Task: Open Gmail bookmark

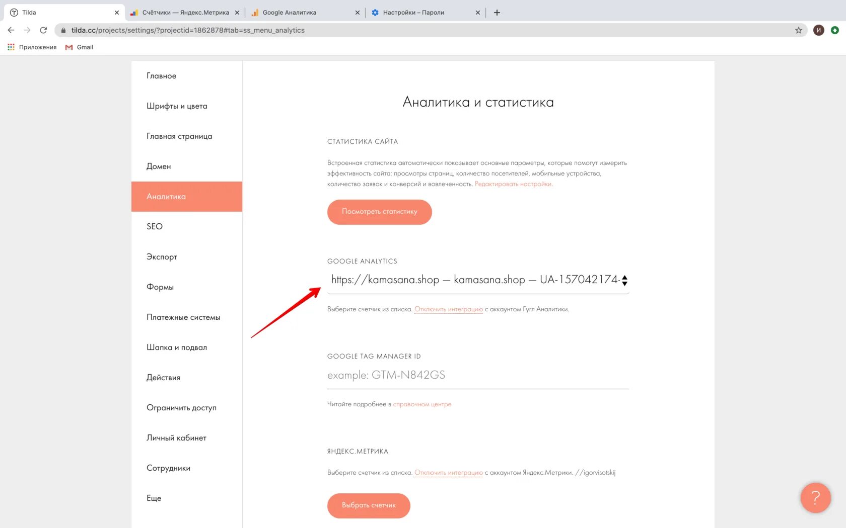Action: (x=80, y=47)
